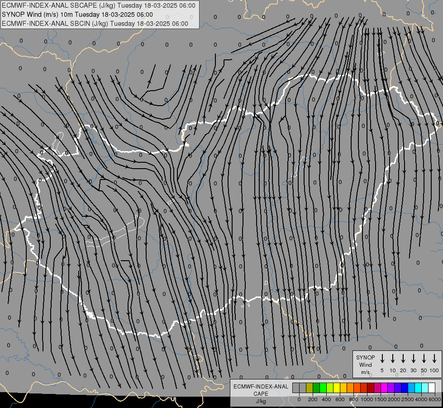
Task: Pick the bright green CAPE legend swatch
Action: point(323,388)
